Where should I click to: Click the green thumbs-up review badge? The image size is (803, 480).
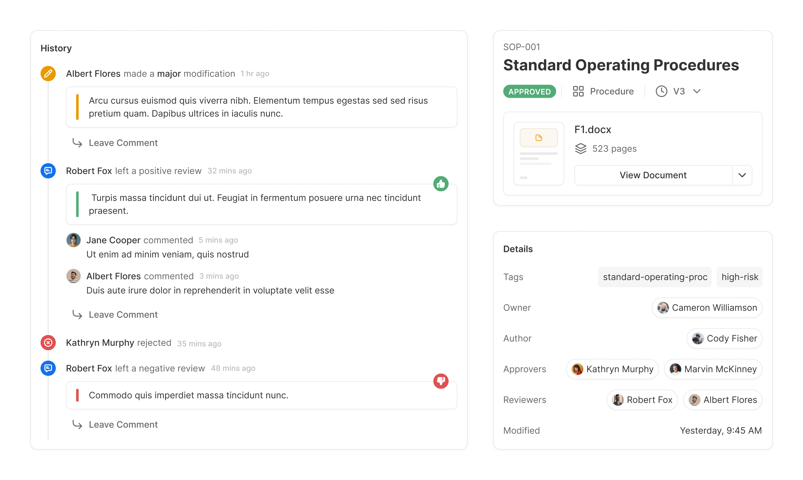(441, 184)
